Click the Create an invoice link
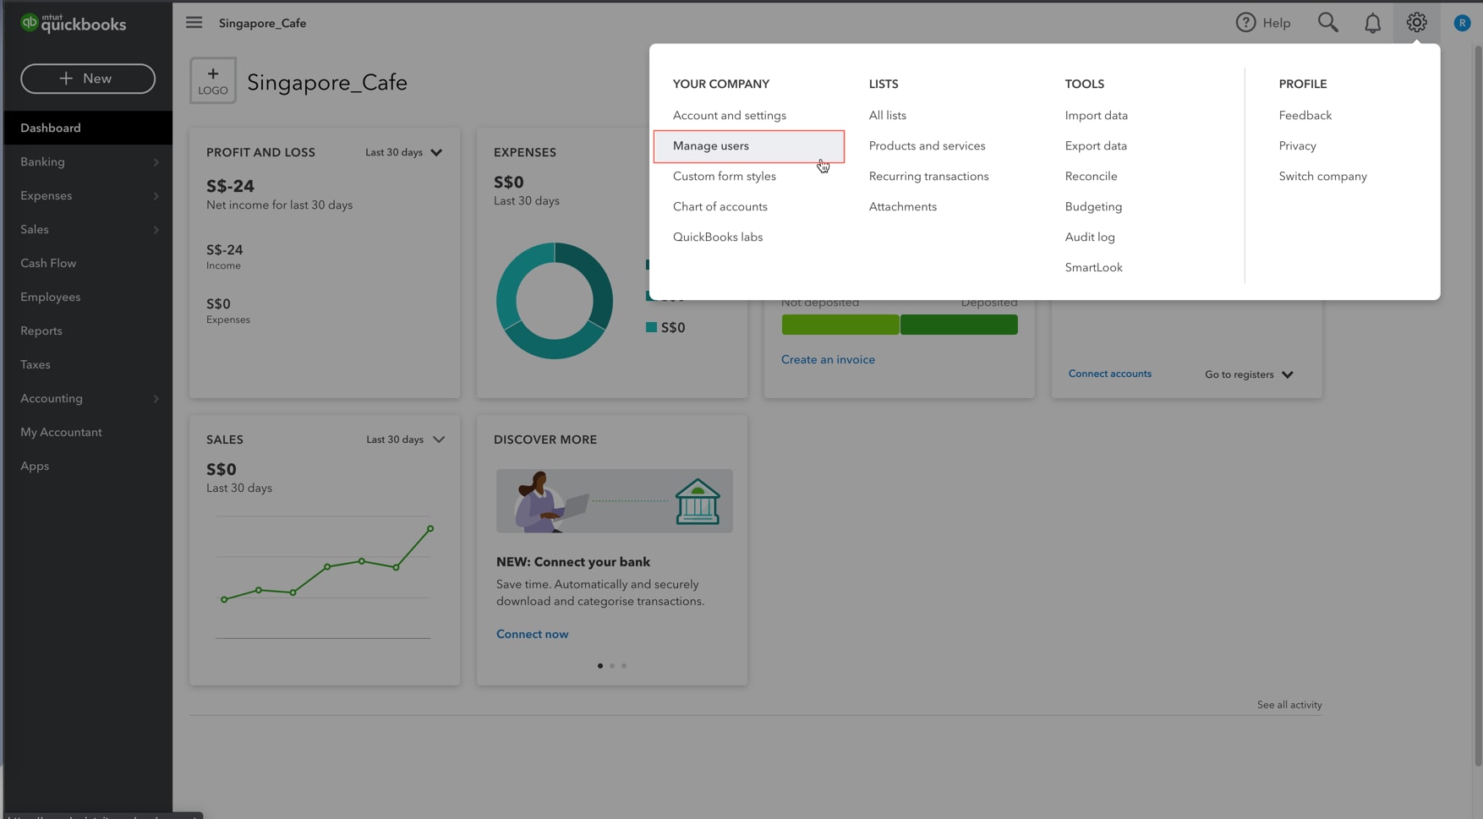Image resolution: width=1483 pixels, height=819 pixels. click(x=828, y=359)
